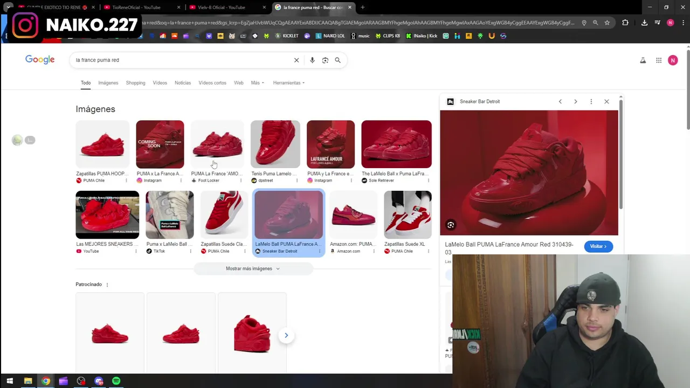This screenshot has width=690, height=388.
Task: Click the LaMelo Ball PUMA LaFrance Amour Red title
Action: pos(509,248)
